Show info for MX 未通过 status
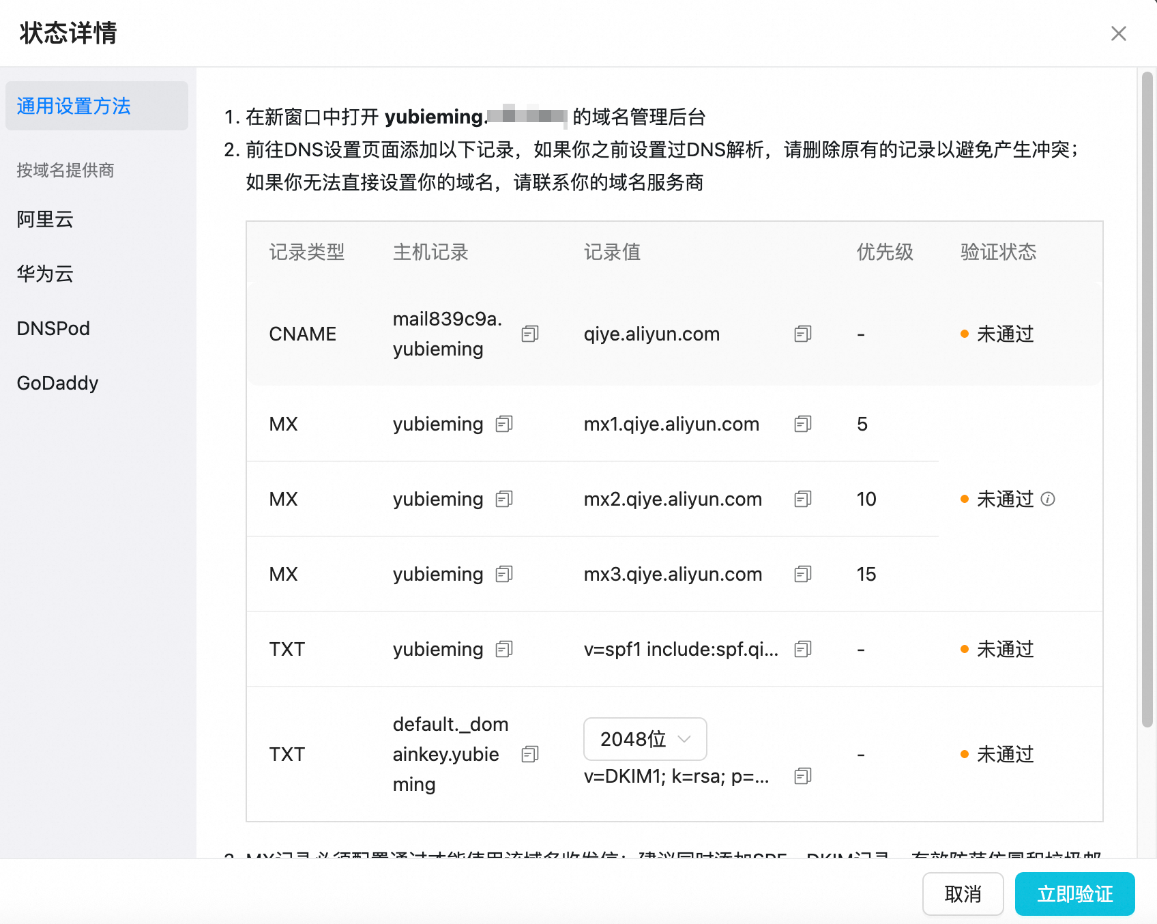This screenshot has width=1157, height=924. tap(1048, 499)
